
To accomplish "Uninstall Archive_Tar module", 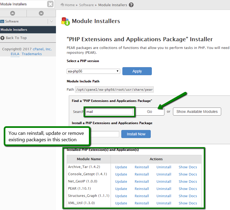I will tap(164, 167).
